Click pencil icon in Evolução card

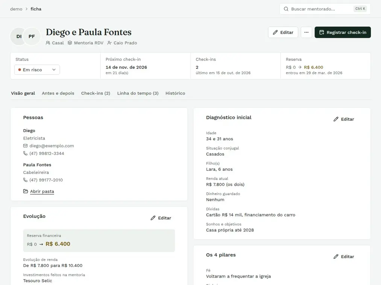point(153,218)
